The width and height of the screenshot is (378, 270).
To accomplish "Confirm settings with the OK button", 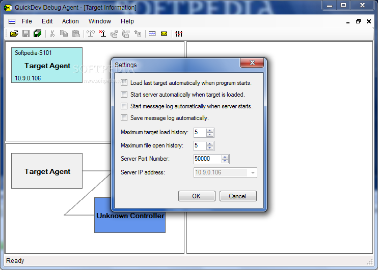I will pos(197,196).
